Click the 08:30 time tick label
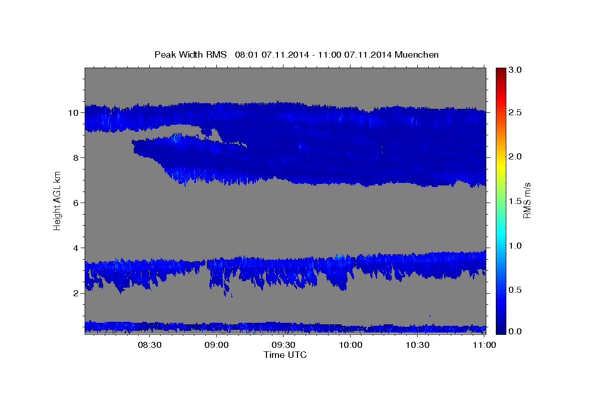 pyautogui.click(x=149, y=345)
